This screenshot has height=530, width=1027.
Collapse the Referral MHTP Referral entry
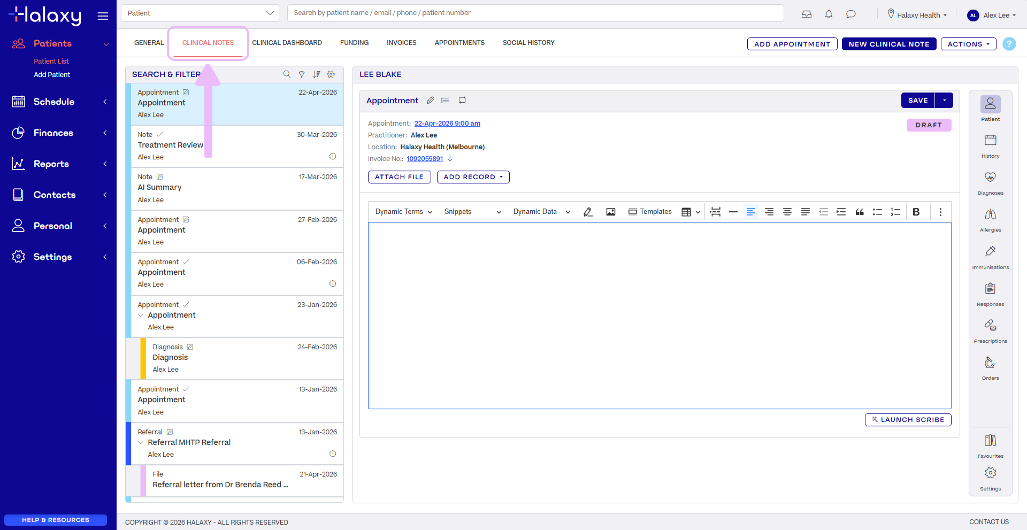click(x=141, y=442)
